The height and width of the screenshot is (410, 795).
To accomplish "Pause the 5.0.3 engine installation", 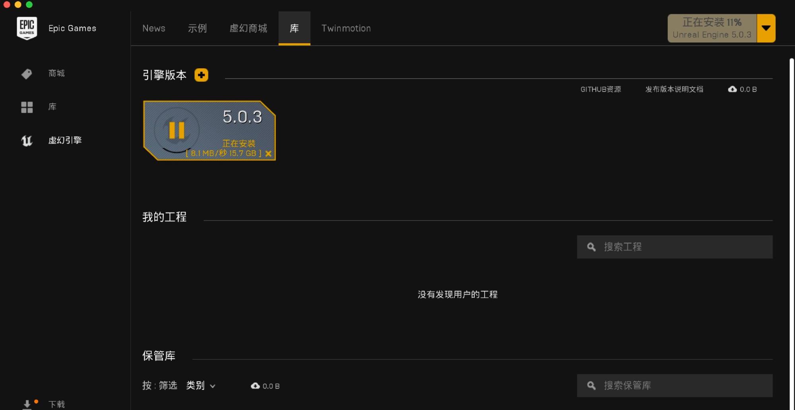I will pyautogui.click(x=176, y=130).
